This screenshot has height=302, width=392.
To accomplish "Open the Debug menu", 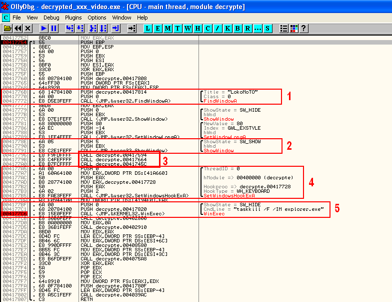I will click(x=51, y=18).
